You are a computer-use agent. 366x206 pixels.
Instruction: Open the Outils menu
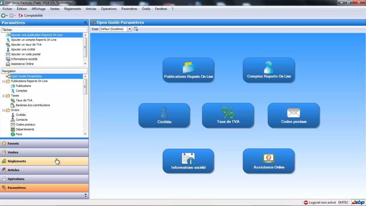click(x=146, y=9)
